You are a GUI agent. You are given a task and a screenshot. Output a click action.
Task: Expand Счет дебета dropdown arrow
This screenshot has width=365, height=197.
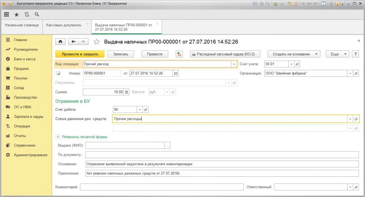140,110
